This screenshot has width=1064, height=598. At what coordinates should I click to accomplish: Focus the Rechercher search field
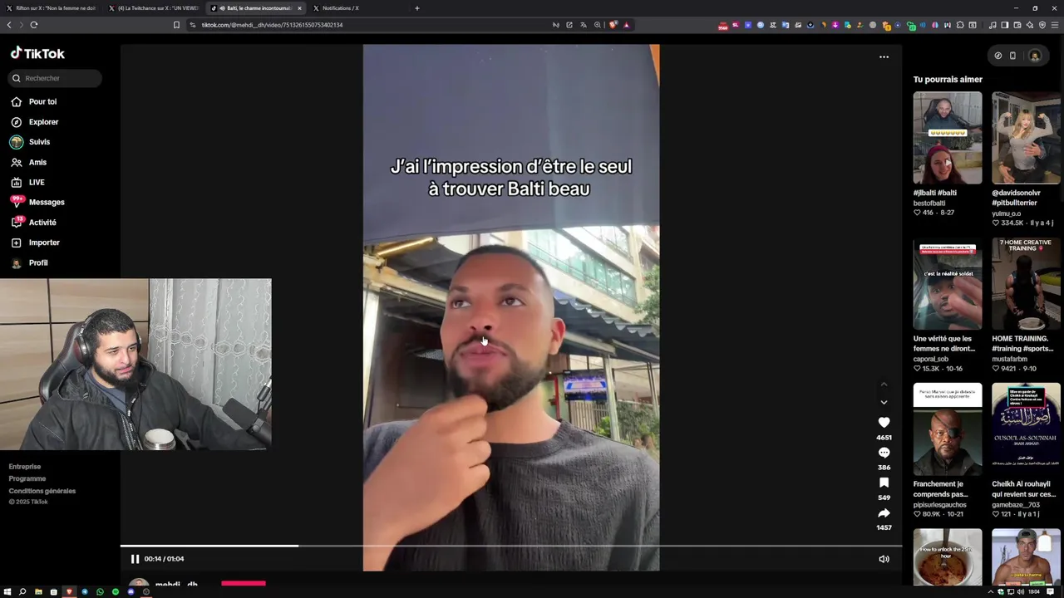coord(55,78)
